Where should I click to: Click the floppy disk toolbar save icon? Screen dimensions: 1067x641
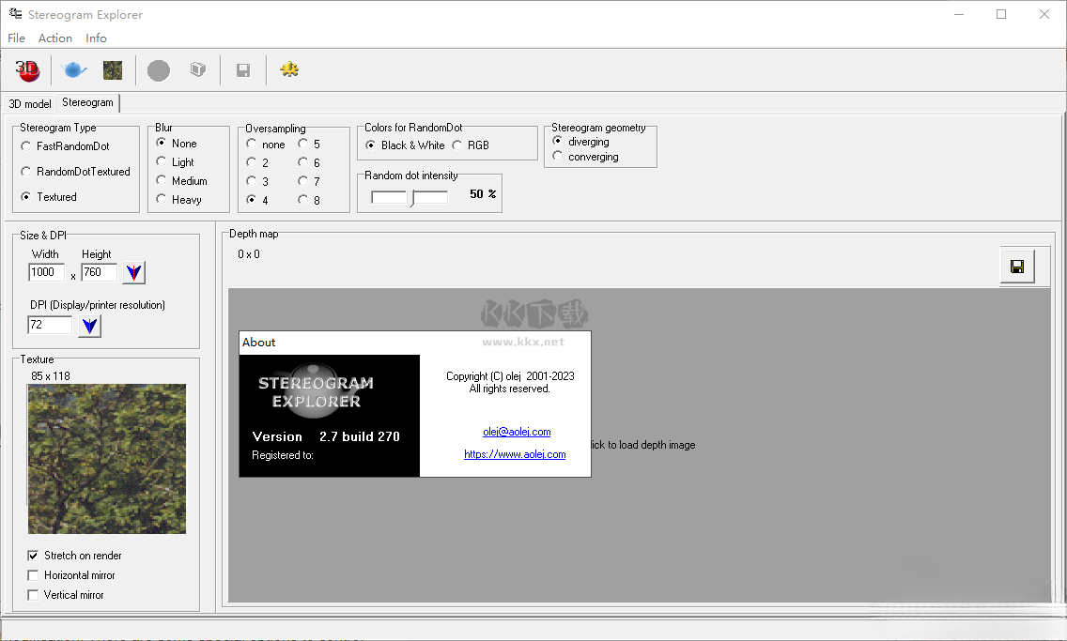[243, 70]
